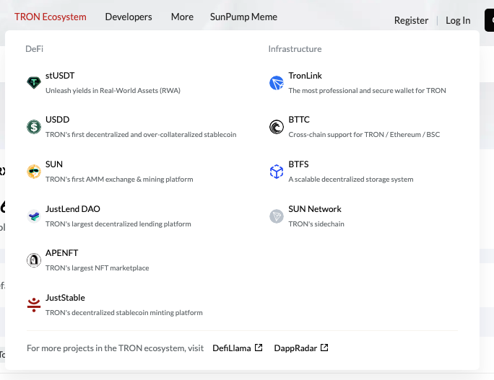Image resolution: width=494 pixels, height=380 pixels.
Task: Click the JustLend DAO layered icon
Action: (x=34, y=216)
